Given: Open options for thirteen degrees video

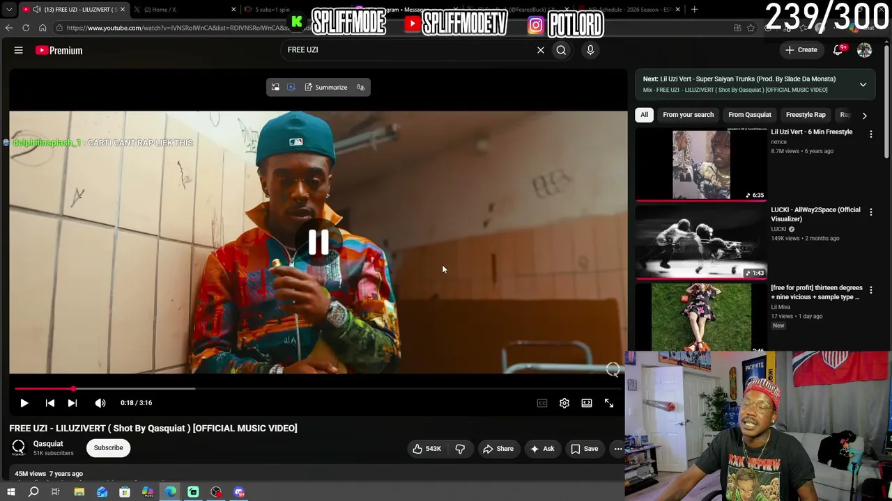Looking at the screenshot, I should click(x=870, y=289).
